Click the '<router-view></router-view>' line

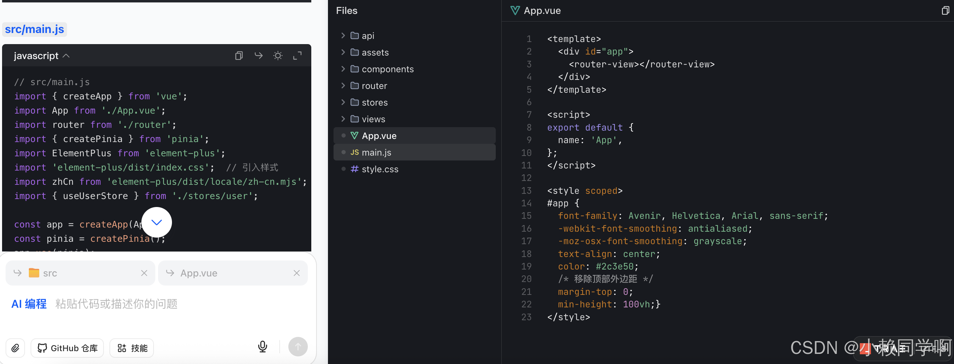coord(641,64)
